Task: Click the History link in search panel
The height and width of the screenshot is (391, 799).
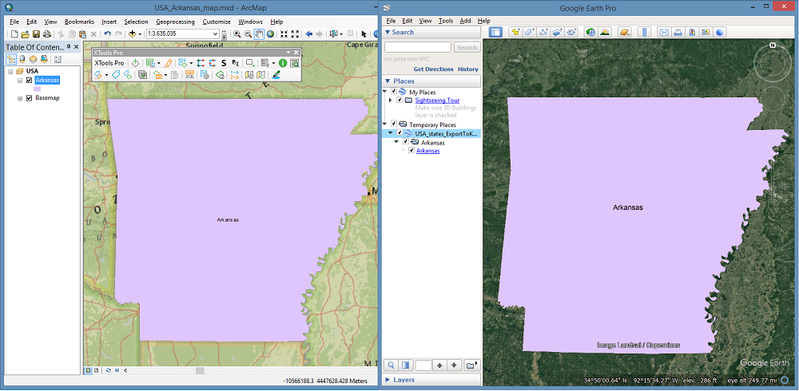Action: tap(467, 69)
